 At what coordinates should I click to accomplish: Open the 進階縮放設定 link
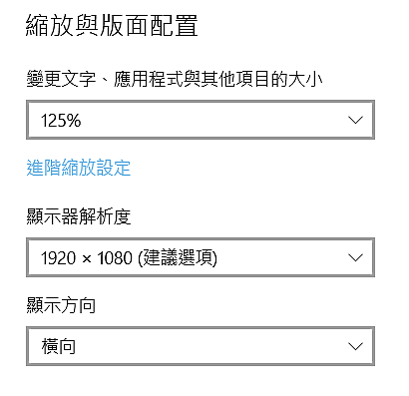click(x=79, y=168)
